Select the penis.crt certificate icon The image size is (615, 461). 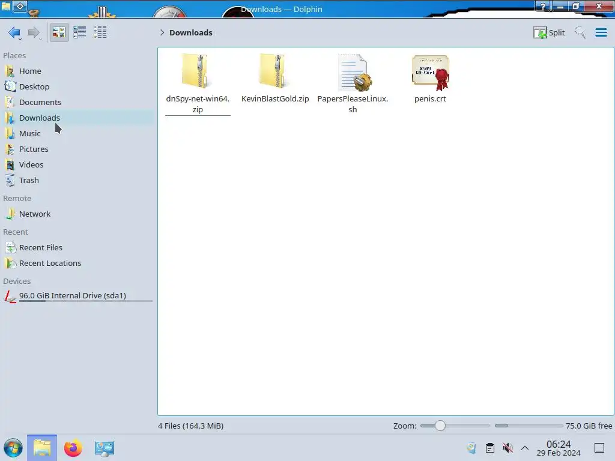[x=430, y=72]
